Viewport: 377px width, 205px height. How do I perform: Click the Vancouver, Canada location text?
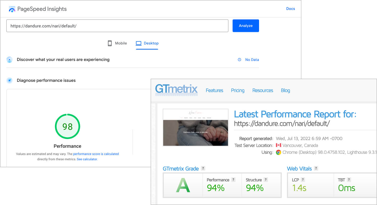pyautogui.click(x=300, y=145)
